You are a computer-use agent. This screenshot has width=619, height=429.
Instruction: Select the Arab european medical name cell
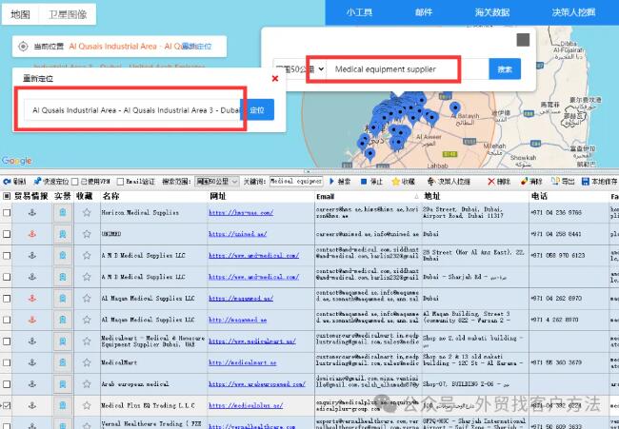click(154, 384)
